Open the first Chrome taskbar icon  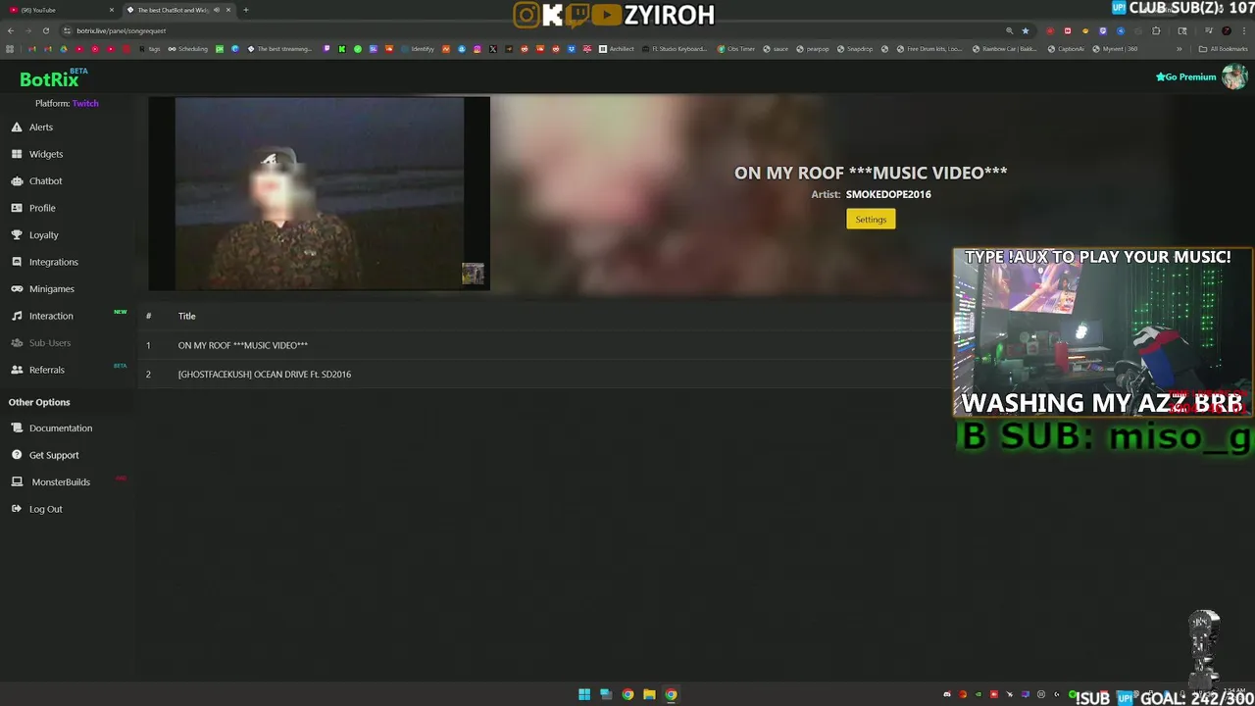(627, 694)
